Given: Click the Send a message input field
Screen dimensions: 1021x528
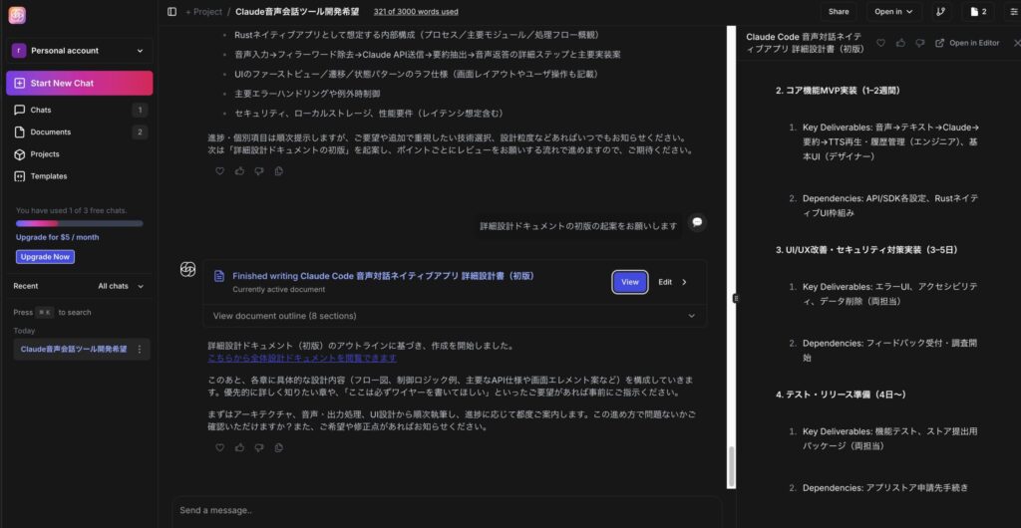Looking at the screenshot, I should (447, 510).
